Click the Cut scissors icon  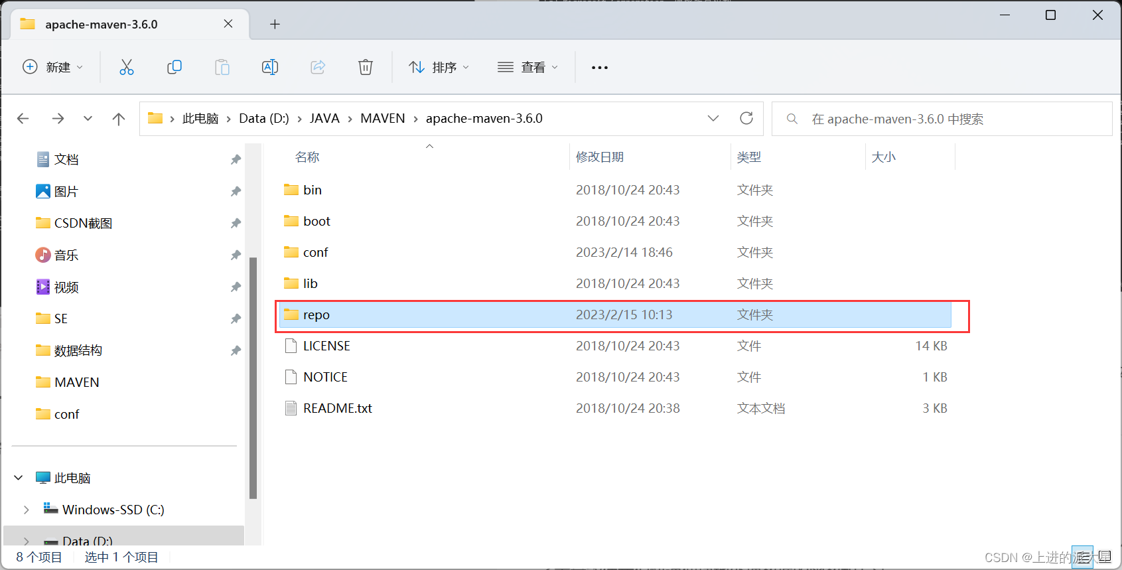click(x=127, y=67)
